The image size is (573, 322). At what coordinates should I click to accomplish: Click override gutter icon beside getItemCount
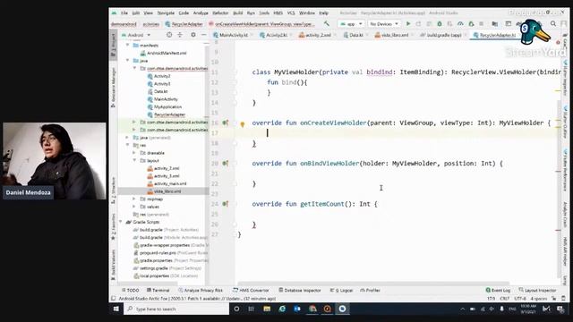coord(225,204)
